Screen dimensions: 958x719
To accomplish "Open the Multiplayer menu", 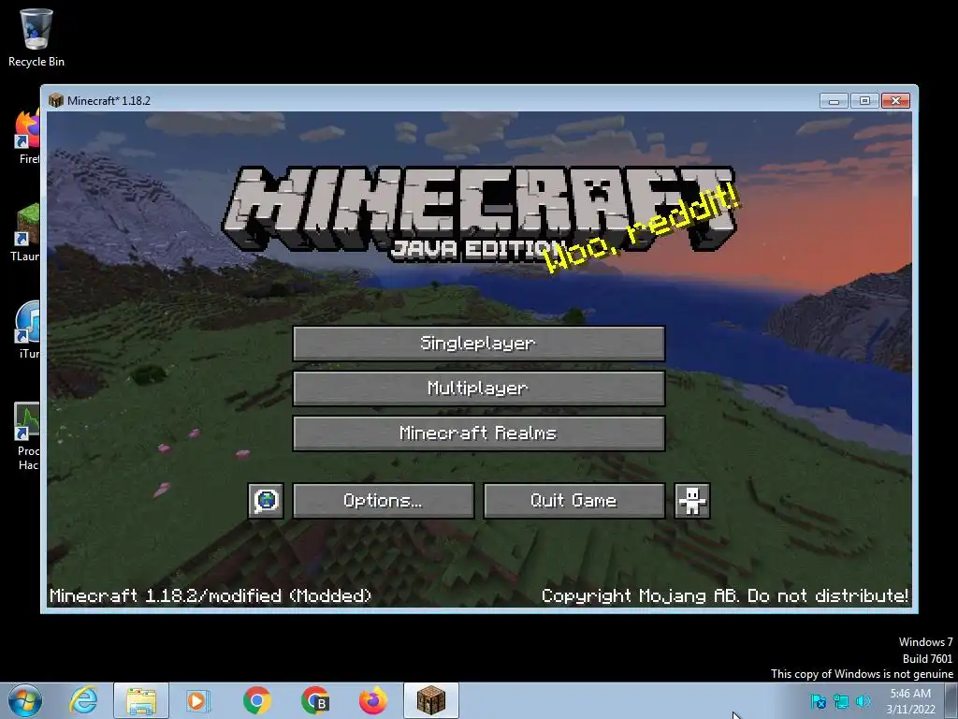I will pos(478,389).
